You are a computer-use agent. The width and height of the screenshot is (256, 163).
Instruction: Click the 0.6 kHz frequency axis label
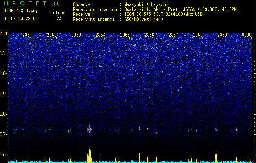pyautogui.click(x=4, y=155)
